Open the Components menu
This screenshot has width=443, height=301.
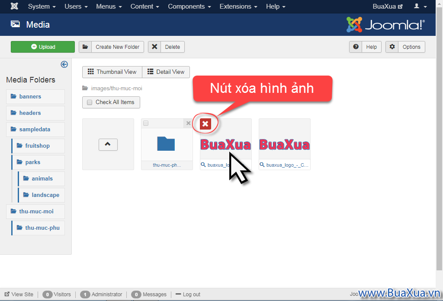pyautogui.click(x=189, y=6)
